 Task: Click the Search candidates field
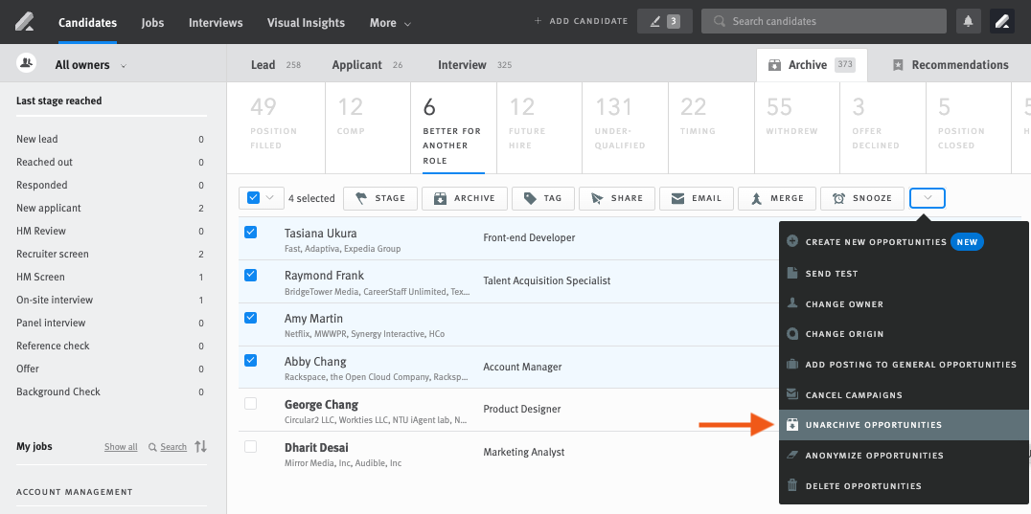click(x=824, y=21)
